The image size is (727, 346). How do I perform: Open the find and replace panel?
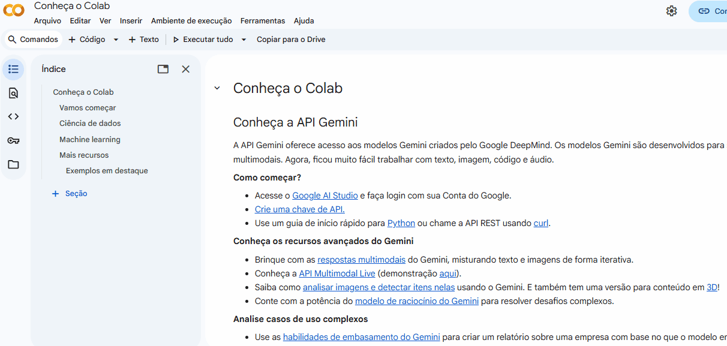(x=13, y=93)
